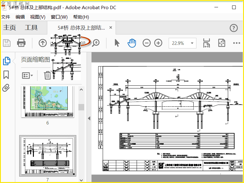Screen dimensions: 244x183
Task: Delete selected page with trash icon
Action: pos(47,75)
